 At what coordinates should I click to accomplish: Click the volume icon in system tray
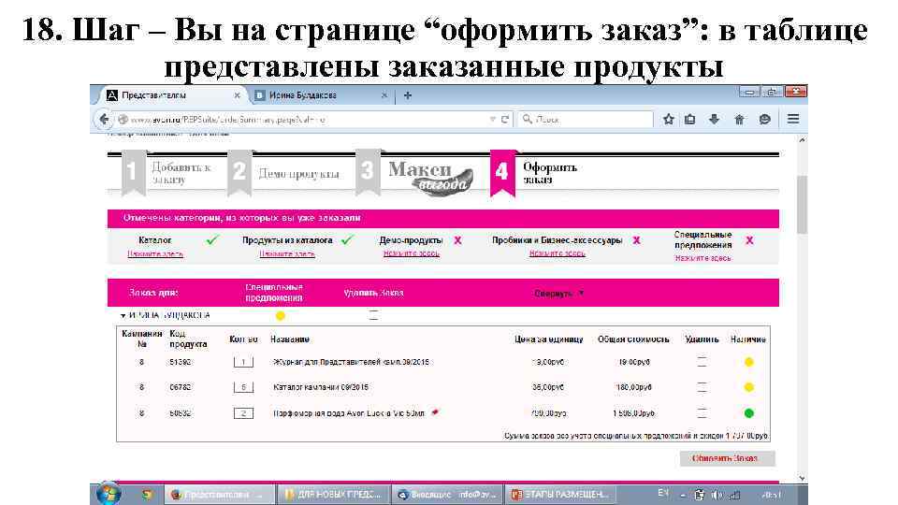click(717, 495)
